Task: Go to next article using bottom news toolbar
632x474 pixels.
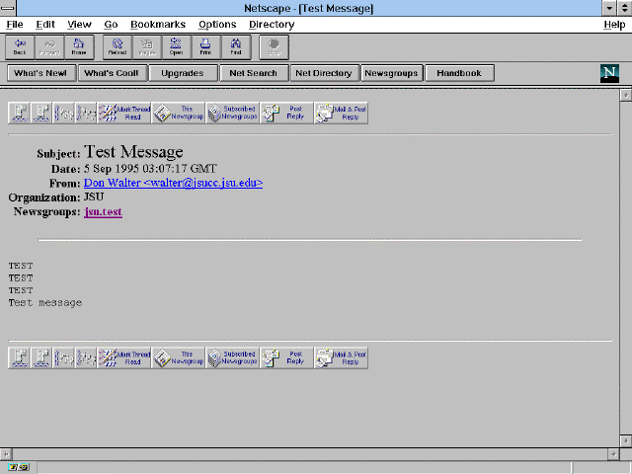Action: point(41,357)
